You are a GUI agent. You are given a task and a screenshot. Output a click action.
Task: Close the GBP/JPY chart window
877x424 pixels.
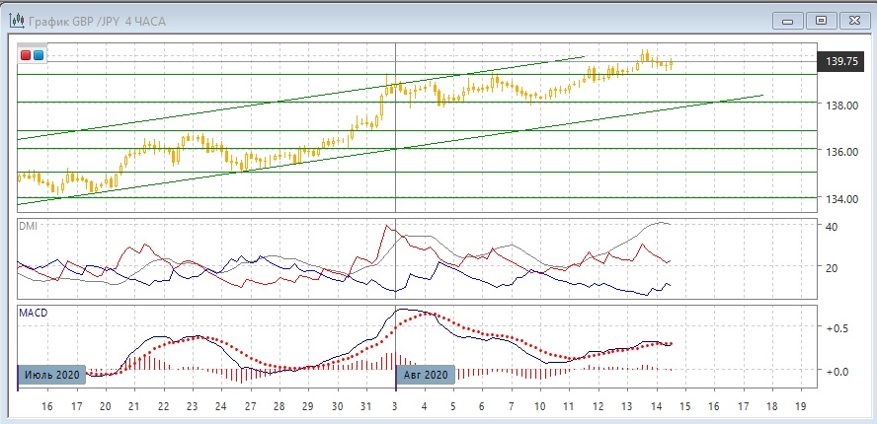click(853, 20)
